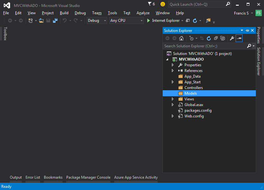Viewport: 264px width, 190px height.
Task: Expand the Web.config node
Action: (173, 116)
